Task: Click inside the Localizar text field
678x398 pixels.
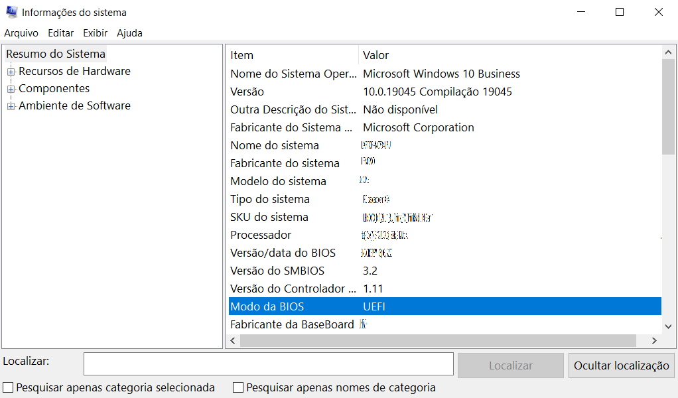Action: click(x=268, y=364)
